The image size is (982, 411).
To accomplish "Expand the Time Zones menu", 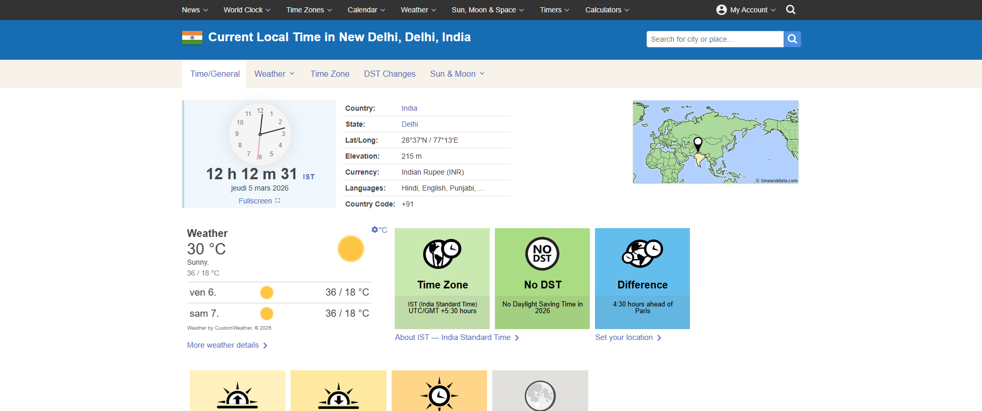I will [309, 10].
